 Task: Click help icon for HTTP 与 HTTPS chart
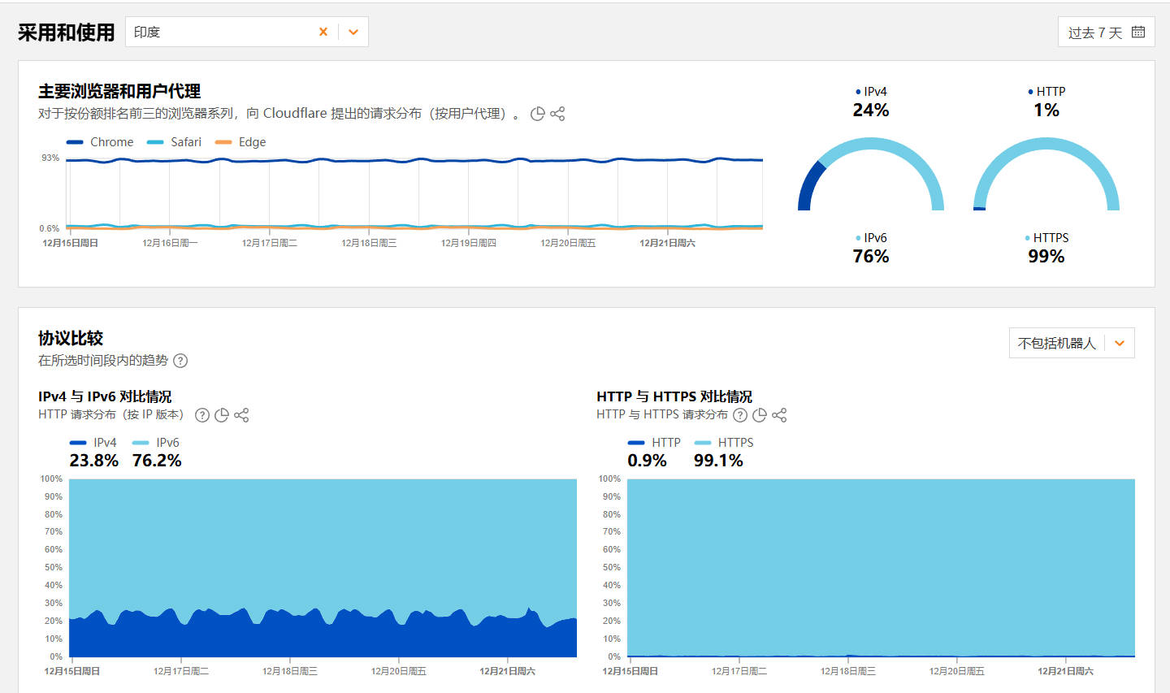pos(740,415)
